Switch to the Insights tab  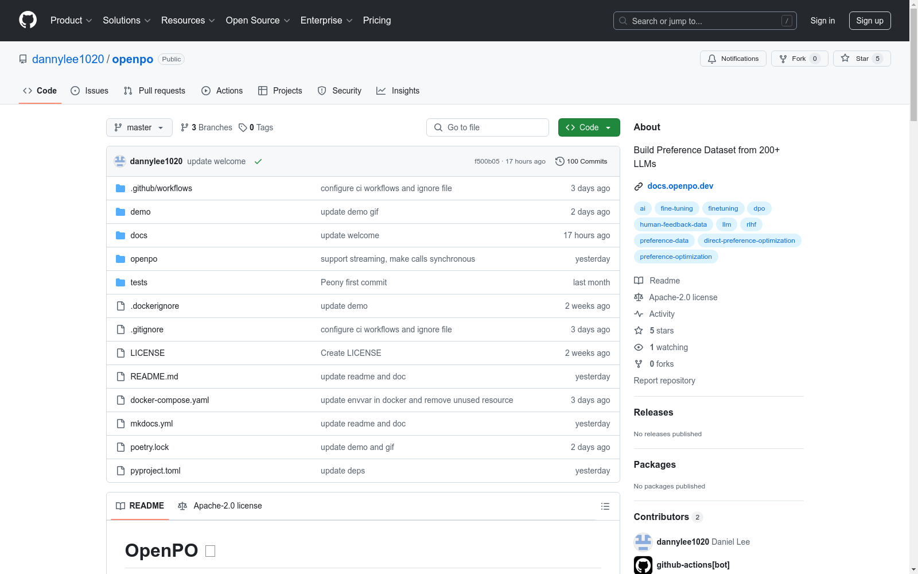coord(398,91)
